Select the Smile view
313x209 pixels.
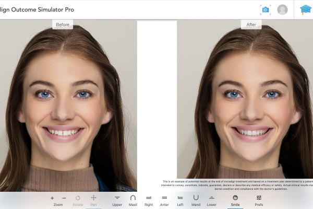pos(235,201)
